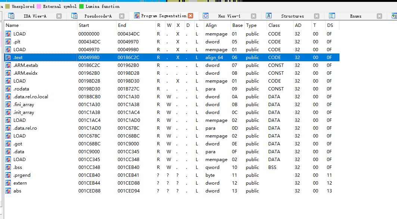This screenshot has width=397, height=219.
Task: Select the .bss segment name
Action: pyautogui.click(x=18, y=167)
